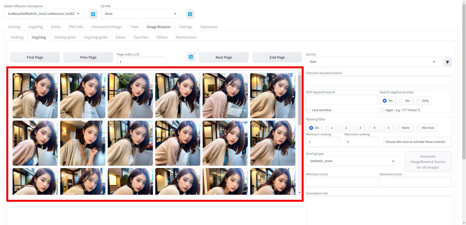Select the first image thumbnail in the gallery

tap(35, 95)
